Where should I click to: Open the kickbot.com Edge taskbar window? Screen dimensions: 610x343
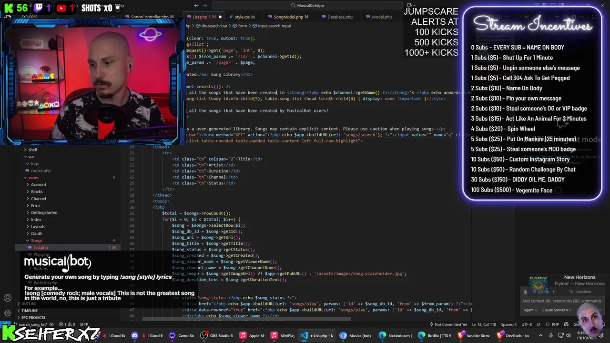point(395,335)
